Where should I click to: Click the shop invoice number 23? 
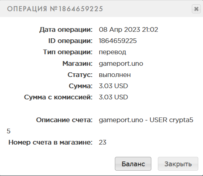pyautogui.click(x=103, y=142)
